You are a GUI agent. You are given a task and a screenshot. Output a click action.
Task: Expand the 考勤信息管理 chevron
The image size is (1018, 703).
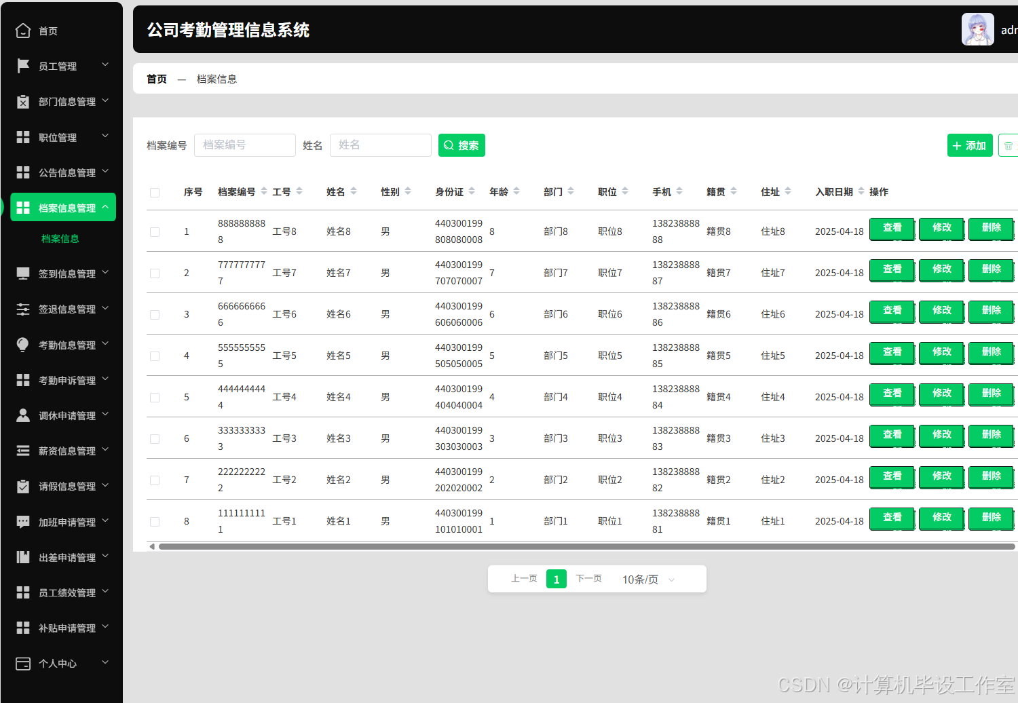pyautogui.click(x=105, y=343)
